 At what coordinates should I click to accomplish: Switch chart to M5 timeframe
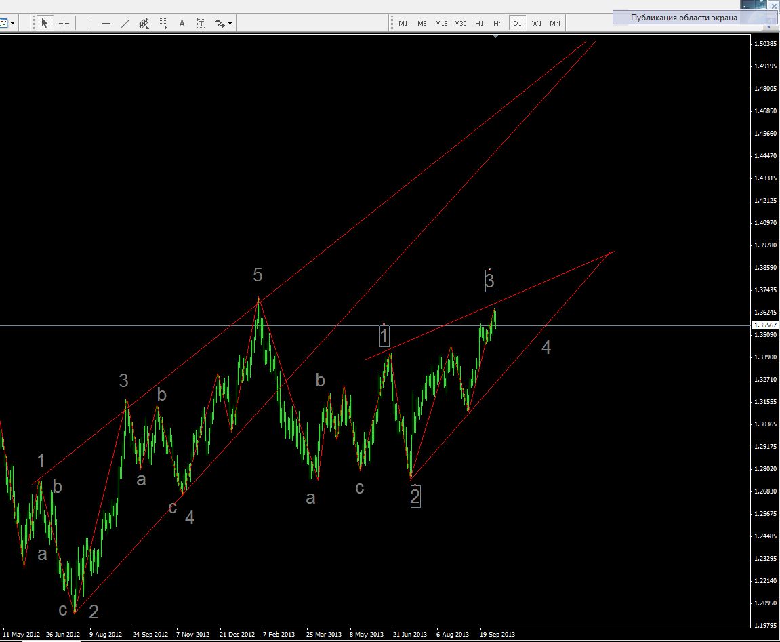(x=422, y=23)
